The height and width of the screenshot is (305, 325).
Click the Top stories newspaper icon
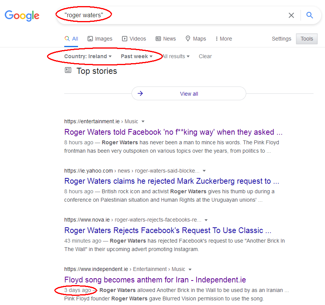pos(68,70)
